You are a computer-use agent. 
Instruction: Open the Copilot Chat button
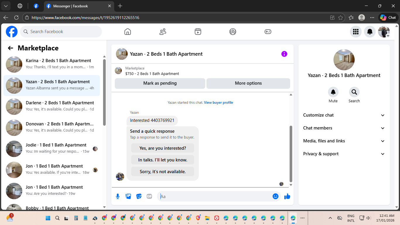click(388, 18)
